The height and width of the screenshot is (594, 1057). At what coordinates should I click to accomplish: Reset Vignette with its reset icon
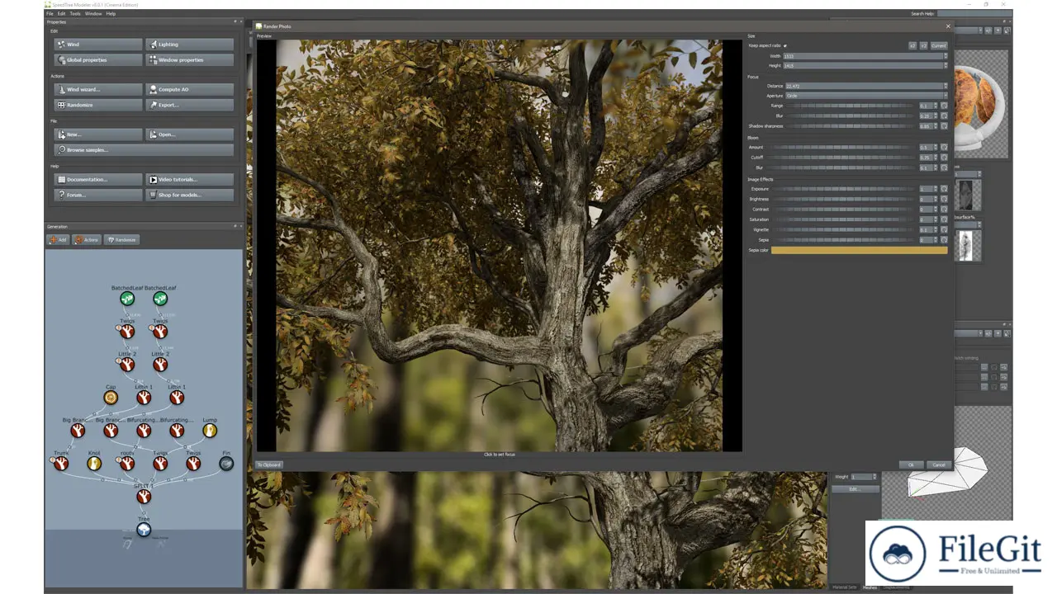click(x=944, y=229)
